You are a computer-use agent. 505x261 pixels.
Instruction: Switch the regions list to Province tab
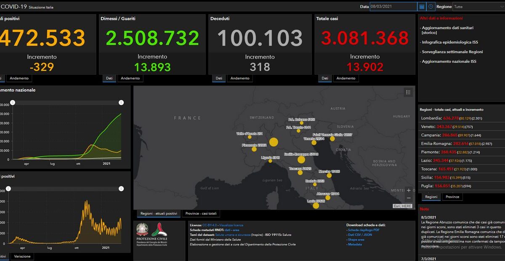click(452, 197)
